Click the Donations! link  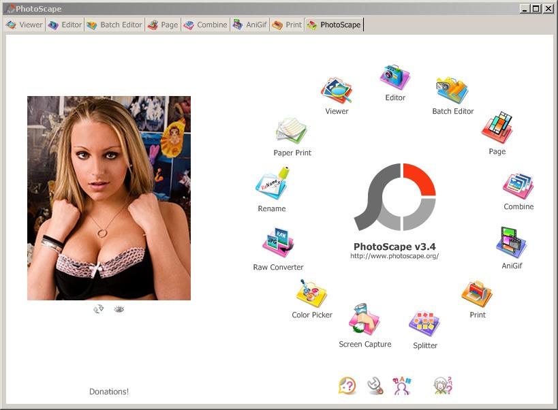[x=109, y=392]
